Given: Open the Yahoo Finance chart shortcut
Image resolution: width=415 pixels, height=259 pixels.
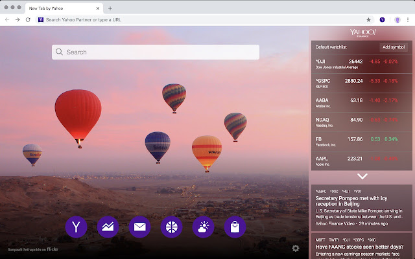Looking at the screenshot, I should pos(108,227).
